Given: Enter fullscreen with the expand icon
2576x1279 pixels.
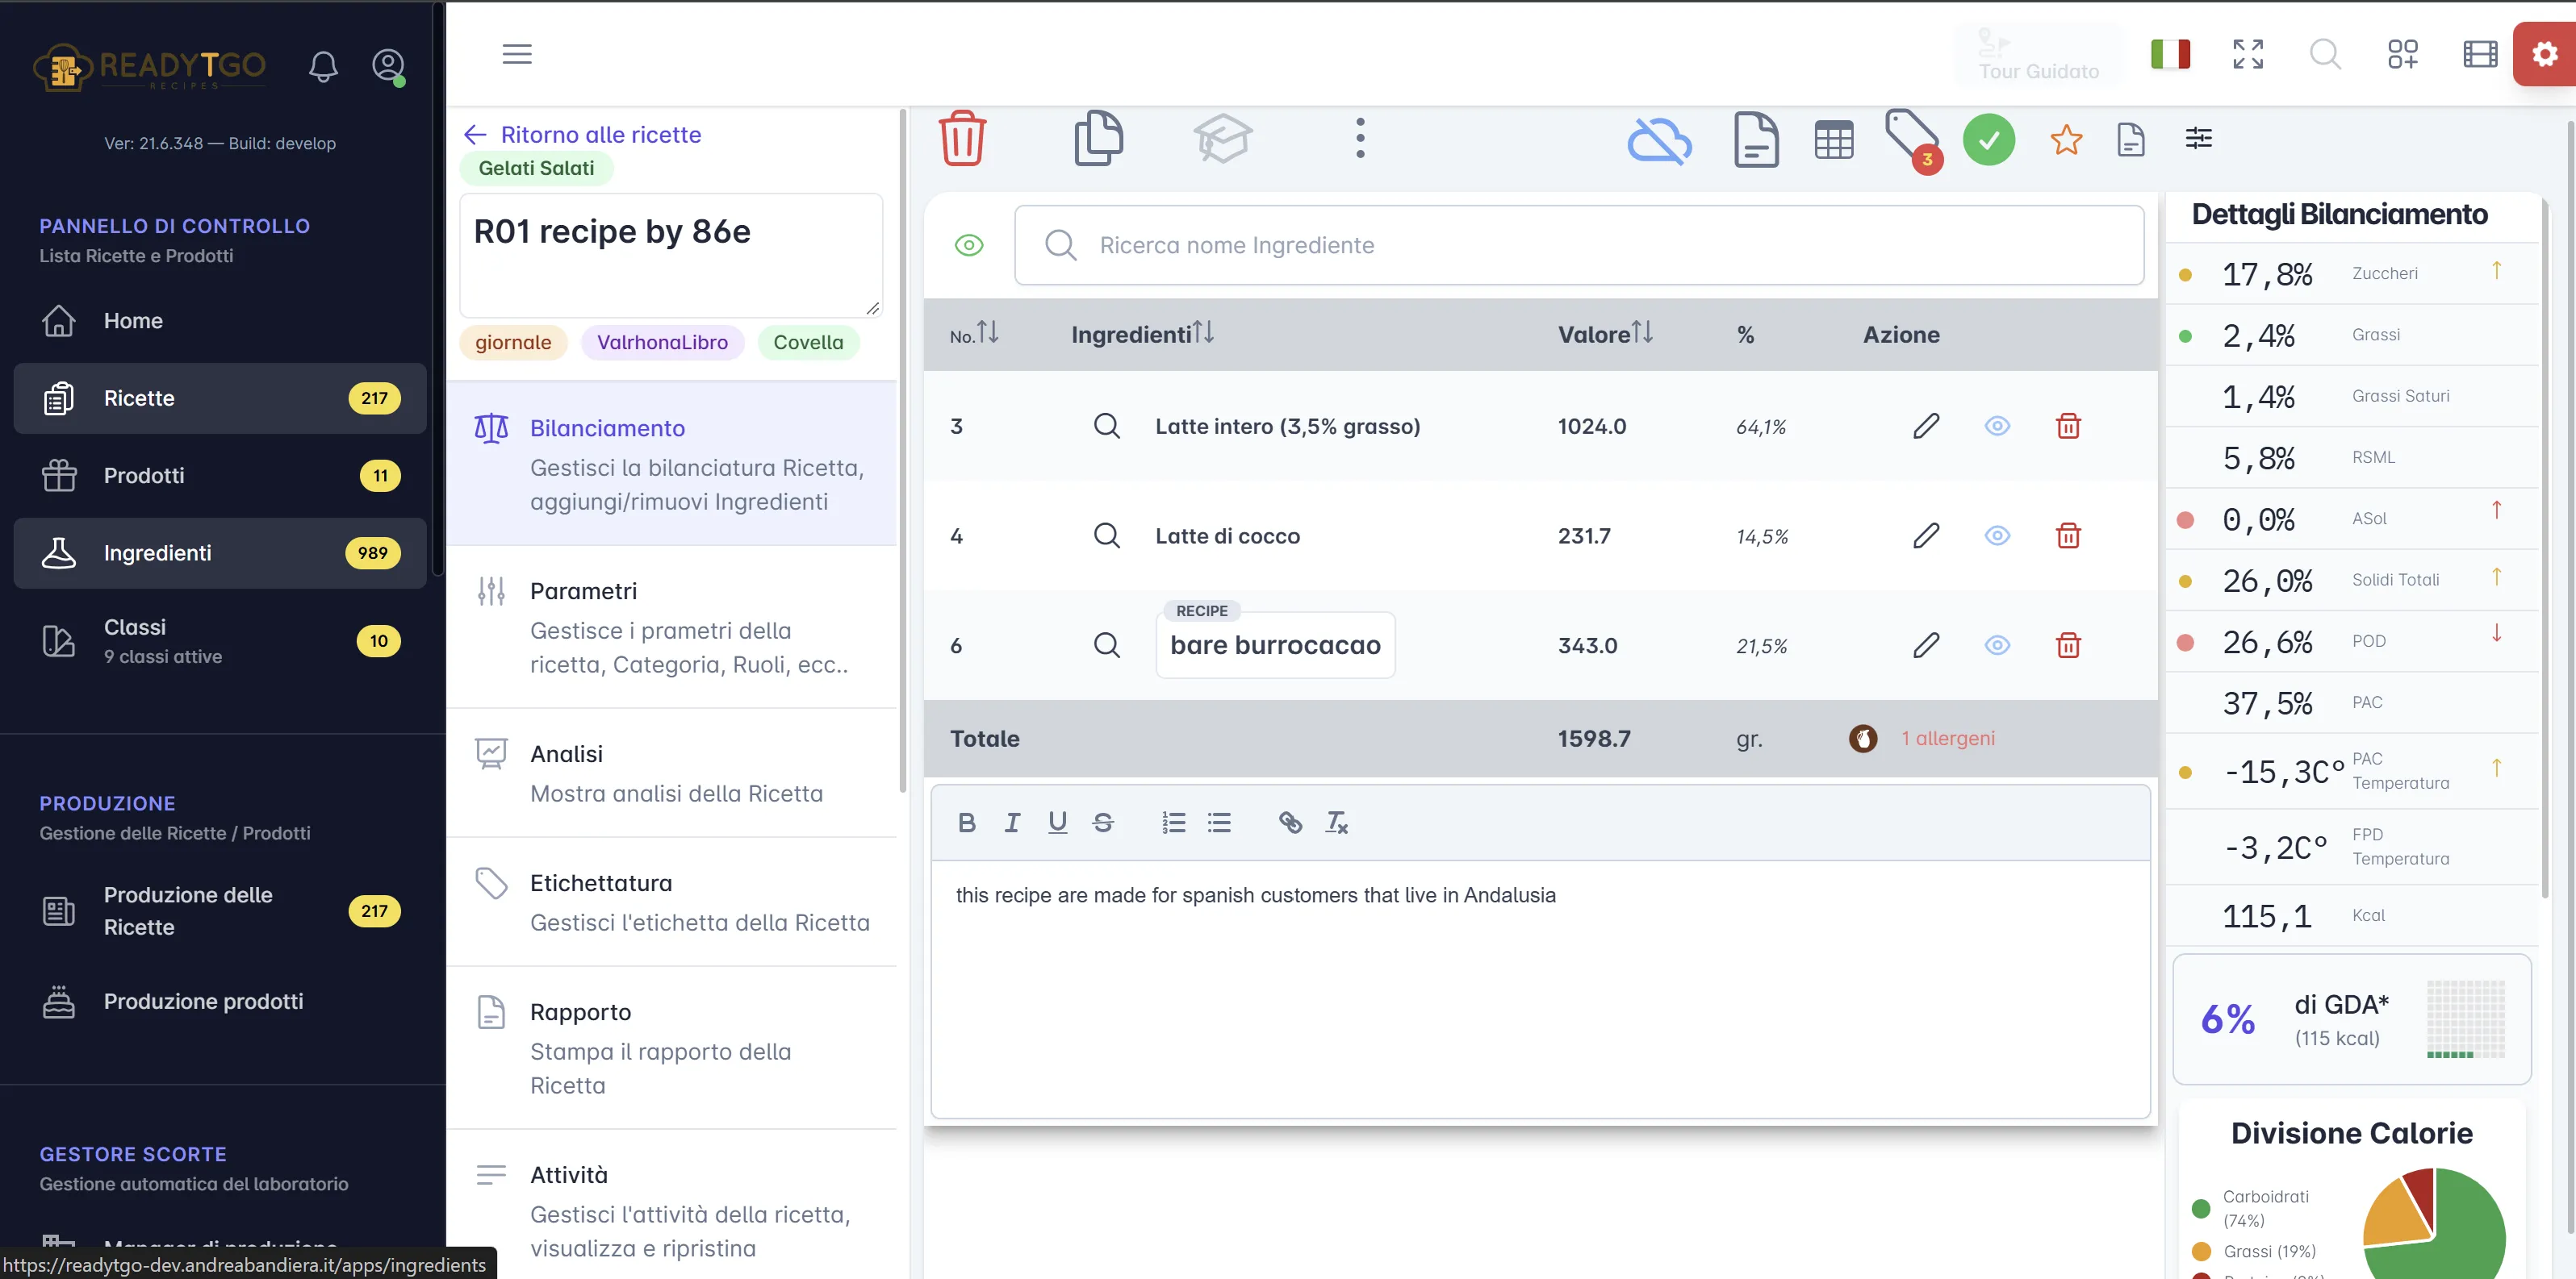Looking at the screenshot, I should 2248,54.
